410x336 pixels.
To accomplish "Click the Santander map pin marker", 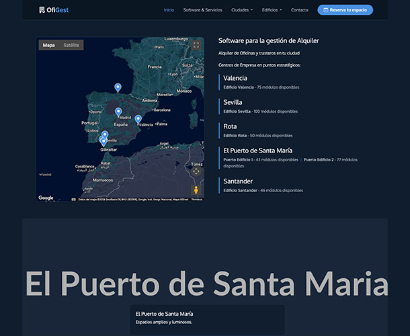I will [118, 87].
